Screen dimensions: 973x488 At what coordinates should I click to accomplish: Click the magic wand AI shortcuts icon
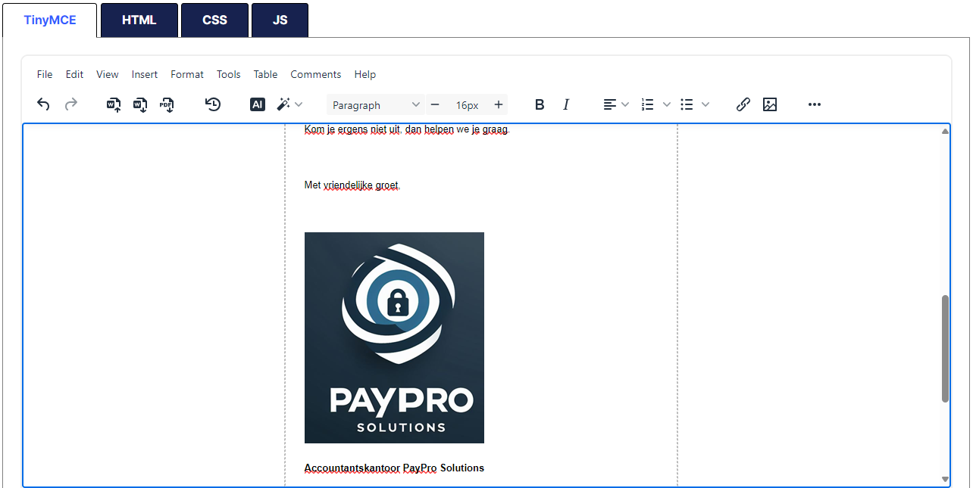point(284,104)
